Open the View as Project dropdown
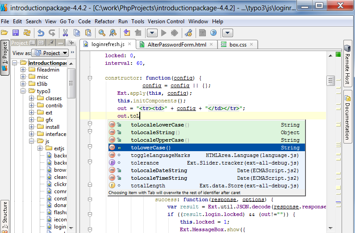Image resolution: width=355 pixels, height=233 pixels. pyautogui.click(x=49, y=53)
